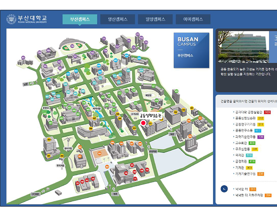Switch to the 양산캠퍼스 tab
277x216 pixels.
pyautogui.click(x=117, y=19)
